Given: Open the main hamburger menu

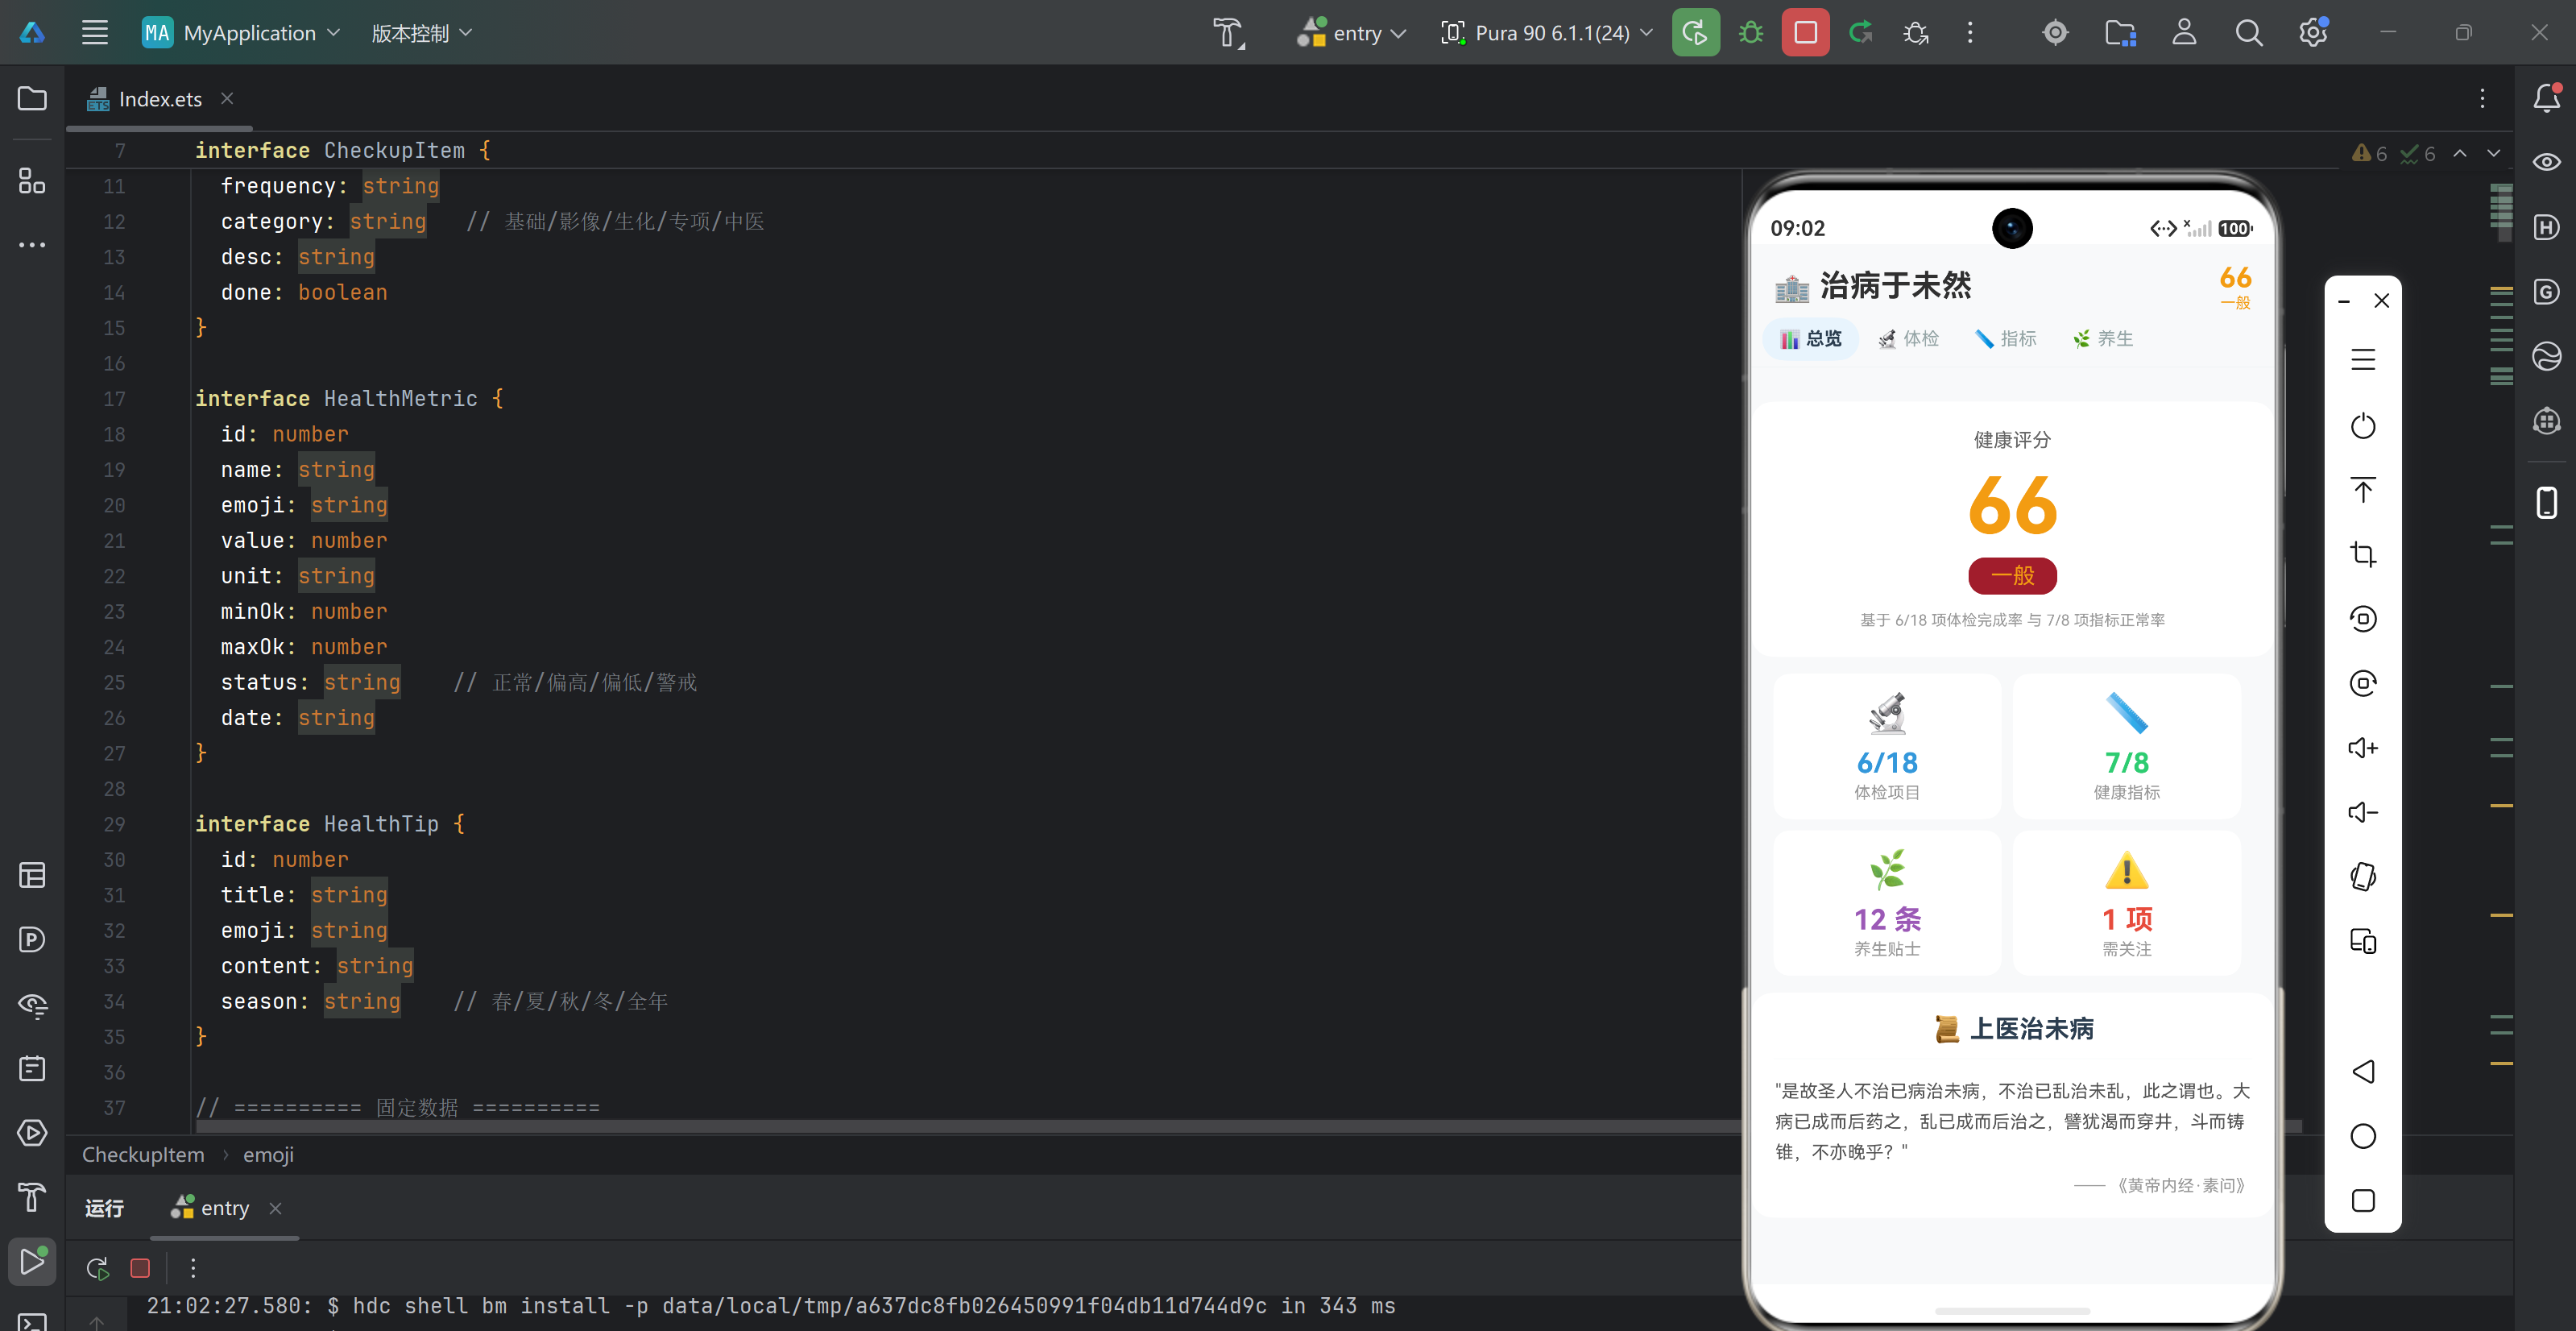Looking at the screenshot, I should tap(95, 33).
